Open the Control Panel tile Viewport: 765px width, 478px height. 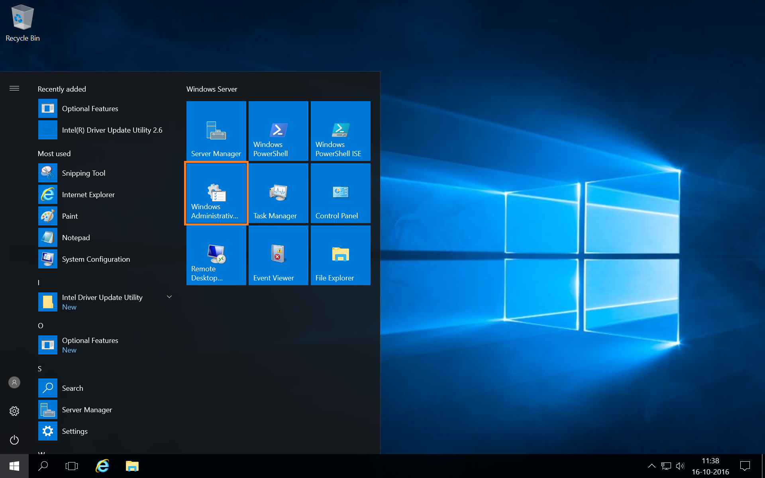(x=341, y=193)
